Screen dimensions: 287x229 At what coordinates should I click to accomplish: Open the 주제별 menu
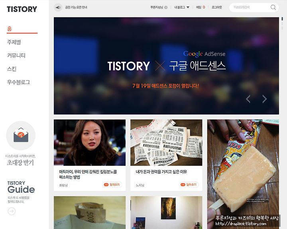click(14, 42)
